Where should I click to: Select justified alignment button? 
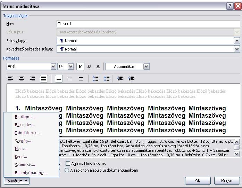(x=44, y=79)
